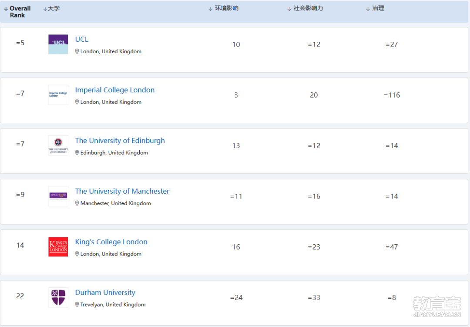Viewport: 470px width, 327px height.
Task: Click Imperial College London's 治理 value '=116'
Action: coord(392,95)
